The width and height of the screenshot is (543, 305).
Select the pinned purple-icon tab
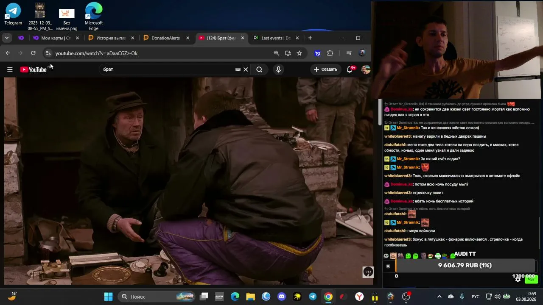click(21, 38)
